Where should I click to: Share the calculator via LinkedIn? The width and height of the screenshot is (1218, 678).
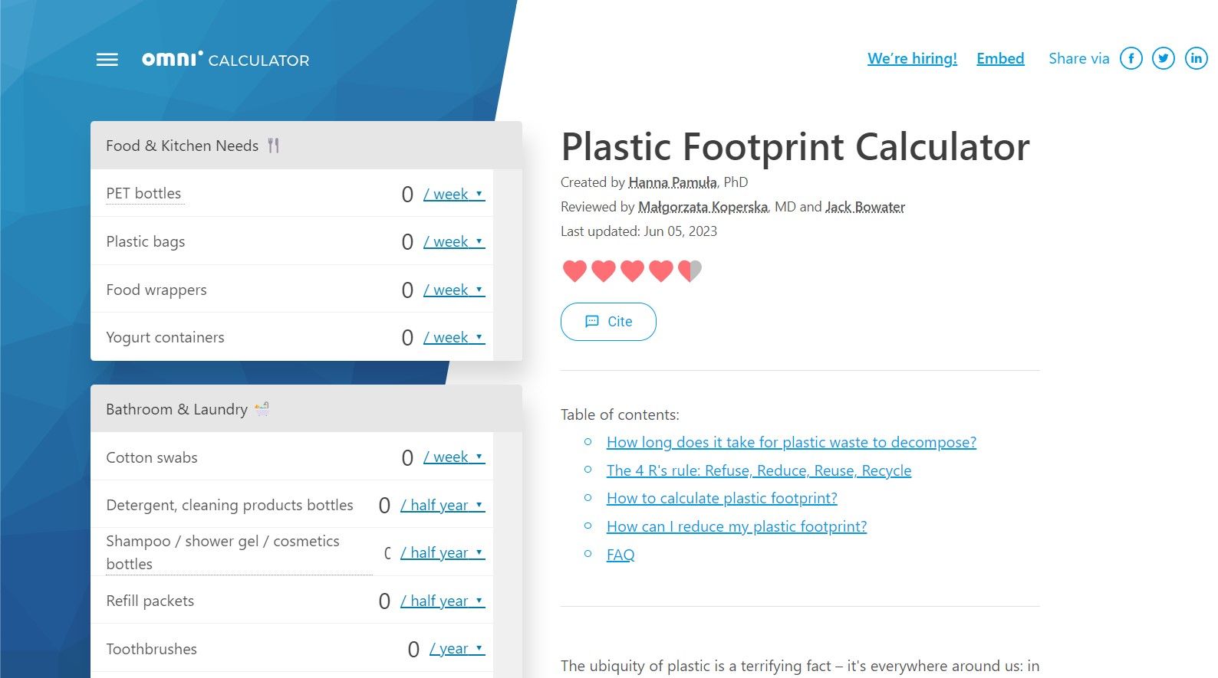tap(1195, 58)
